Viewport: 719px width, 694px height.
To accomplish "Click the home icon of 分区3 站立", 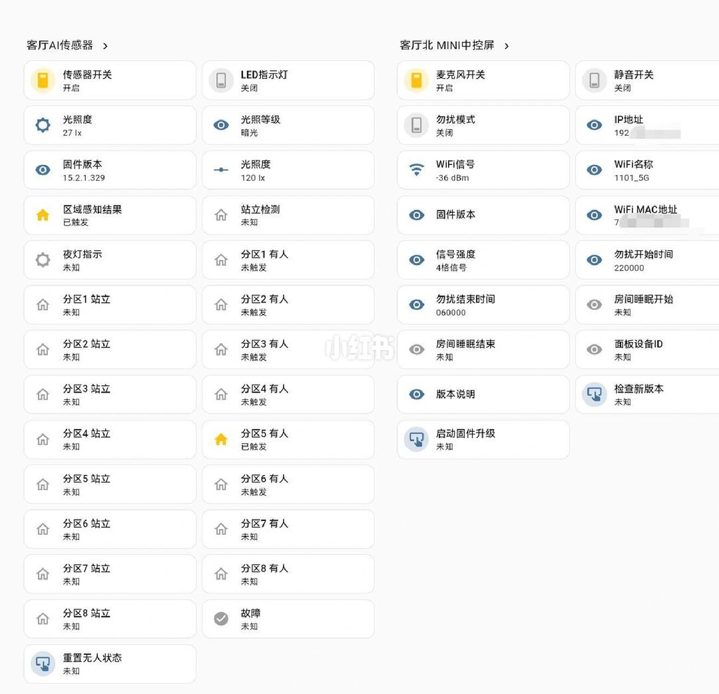I will point(43,395).
